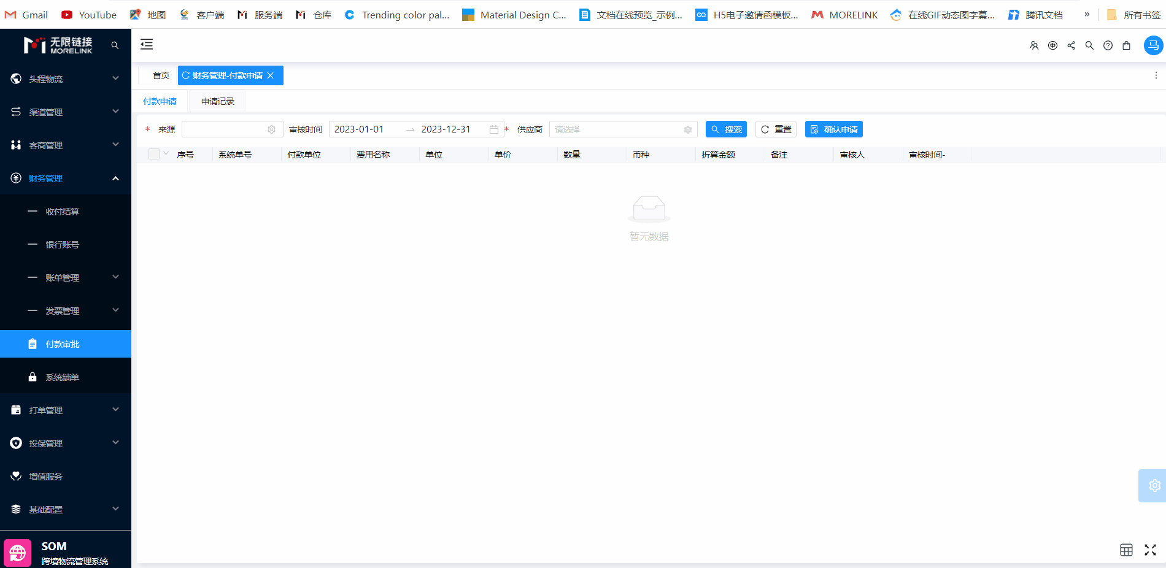Switch to the 付款申请 sub-tab
Viewport: 1166px width, 568px height.
[x=160, y=101]
